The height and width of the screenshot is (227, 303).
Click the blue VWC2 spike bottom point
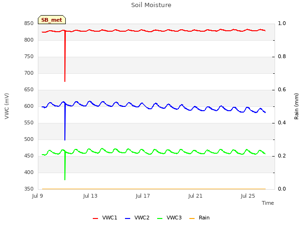click(x=65, y=140)
